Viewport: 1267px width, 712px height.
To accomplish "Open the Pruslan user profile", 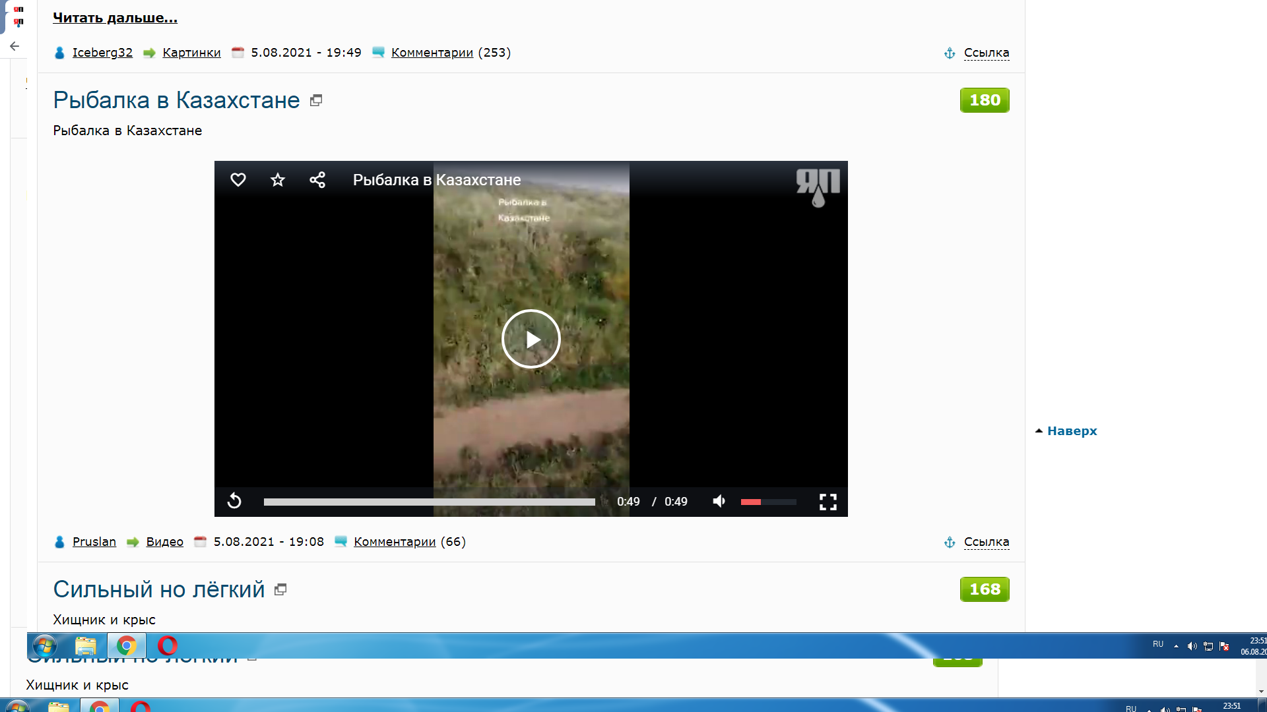I will coord(94,542).
